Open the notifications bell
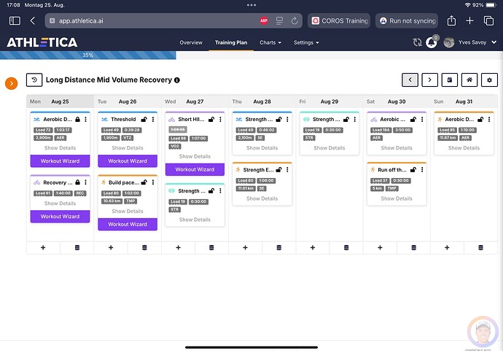The height and width of the screenshot is (351, 503). coord(432,42)
